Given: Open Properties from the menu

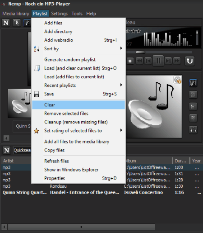Looking at the screenshot, I should (x=78, y=178).
